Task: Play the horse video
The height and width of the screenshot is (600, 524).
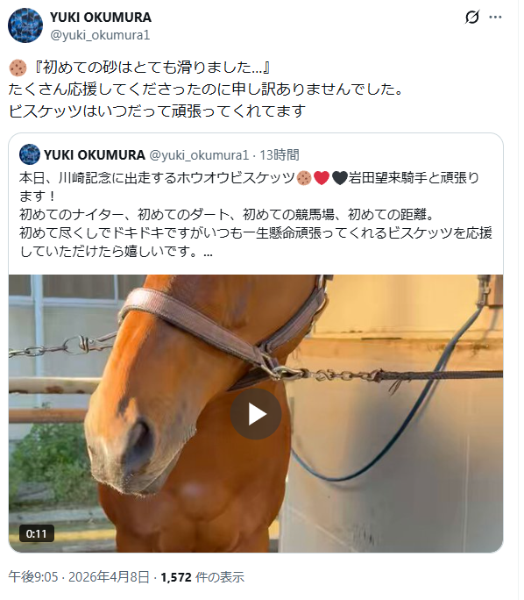Action: click(x=256, y=414)
